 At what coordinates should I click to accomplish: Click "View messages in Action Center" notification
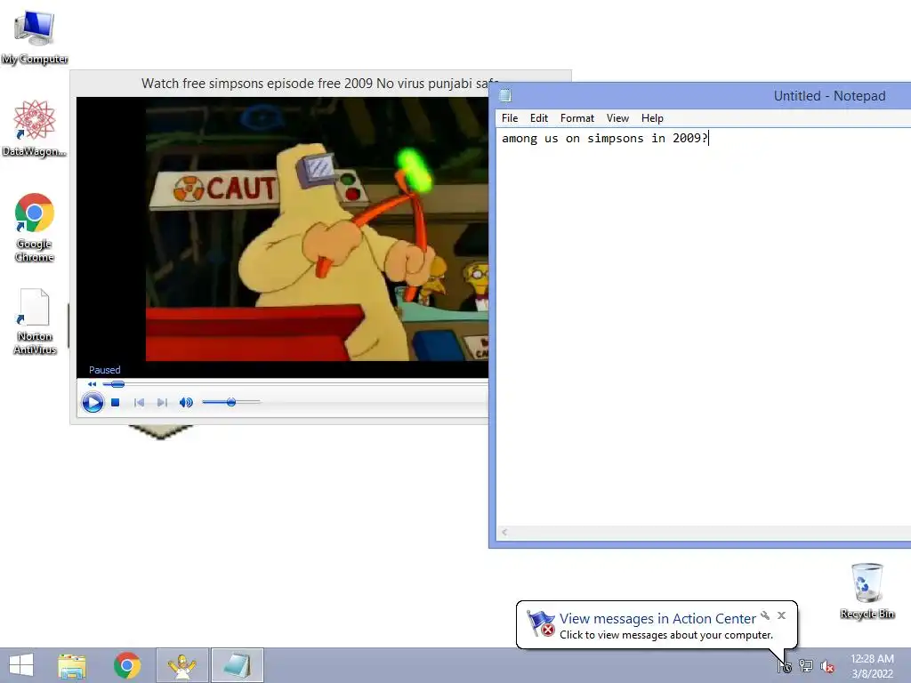tap(657, 619)
